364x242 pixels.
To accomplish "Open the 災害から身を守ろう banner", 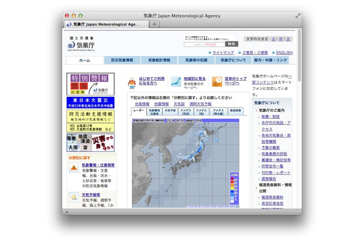I will (x=90, y=143).
